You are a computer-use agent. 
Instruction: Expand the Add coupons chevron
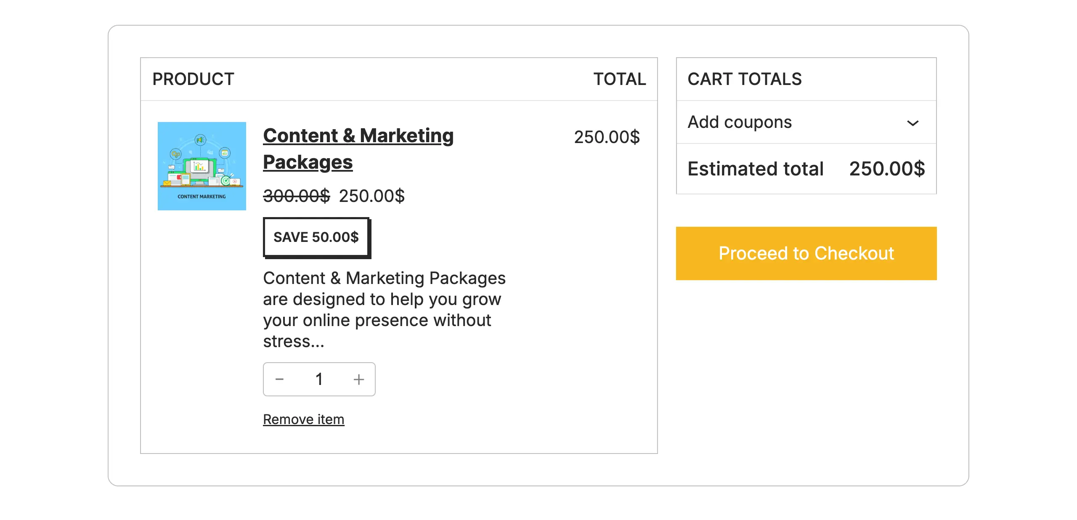[913, 123]
